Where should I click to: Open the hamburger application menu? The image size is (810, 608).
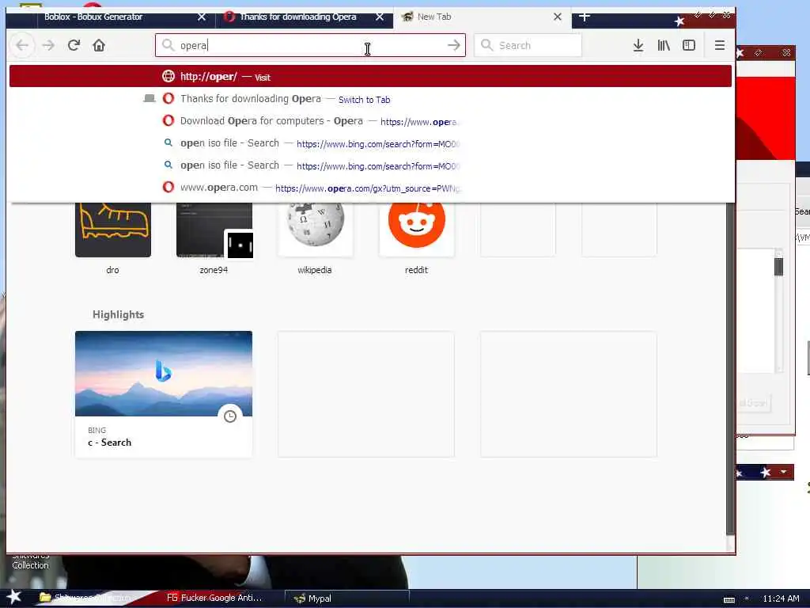(x=720, y=45)
